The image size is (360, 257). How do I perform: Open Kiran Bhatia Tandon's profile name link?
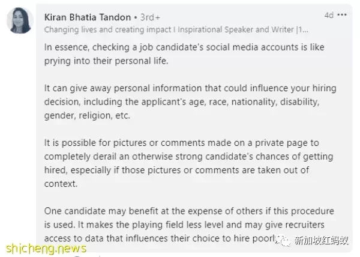[x=88, y=17]
